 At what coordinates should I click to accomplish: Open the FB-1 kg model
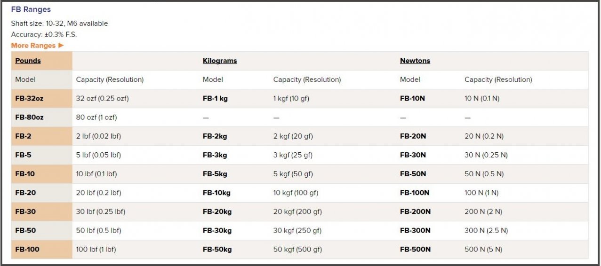(x=215, y=99)
